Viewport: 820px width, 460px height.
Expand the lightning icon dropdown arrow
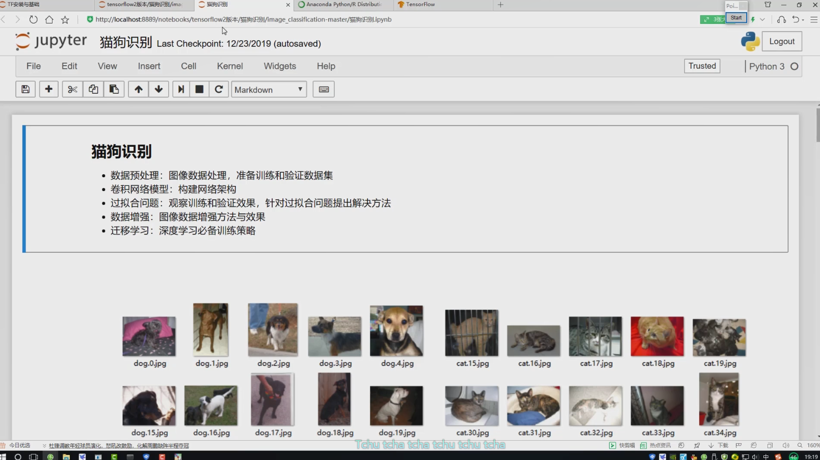[x=761, y=19]
